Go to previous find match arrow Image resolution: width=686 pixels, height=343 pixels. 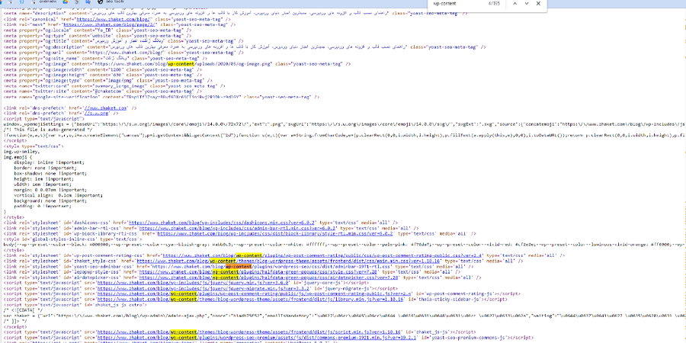pyautogui.click(x=515, y=4)
